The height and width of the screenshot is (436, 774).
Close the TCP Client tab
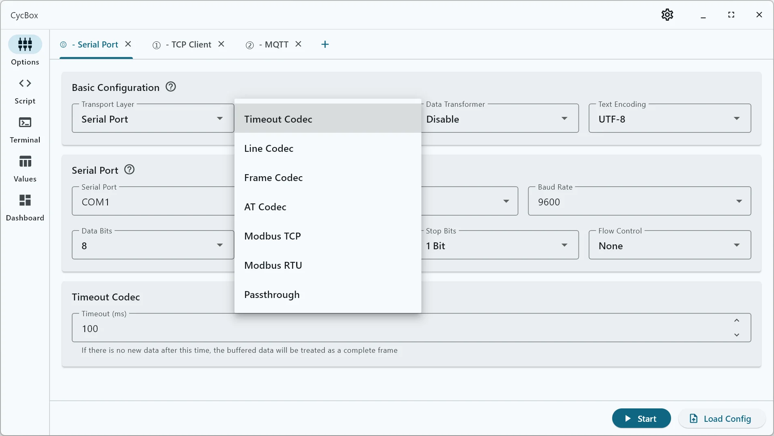221,44
